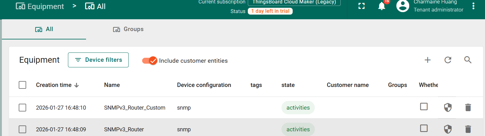Sort by Creation time column header
485x136 pixels.
pos(54,85)
